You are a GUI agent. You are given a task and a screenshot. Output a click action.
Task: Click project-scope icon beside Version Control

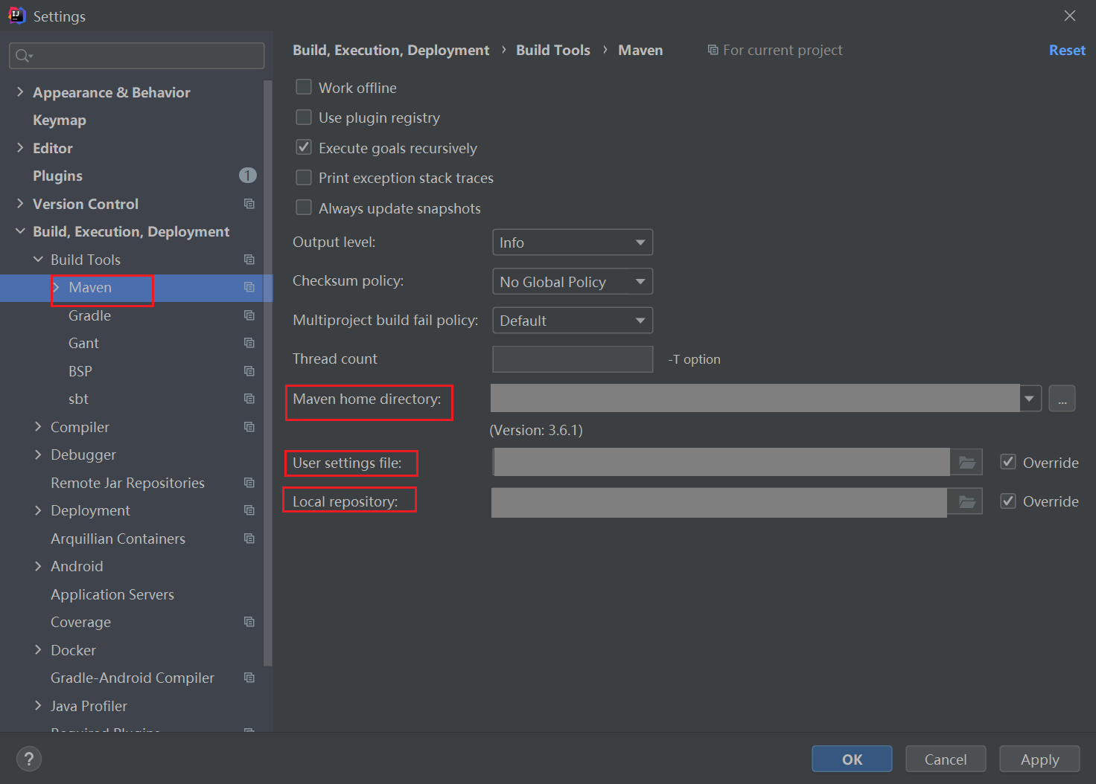tap(249, 204)
